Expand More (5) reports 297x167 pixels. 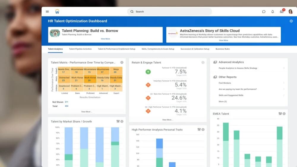pos(222,101)
